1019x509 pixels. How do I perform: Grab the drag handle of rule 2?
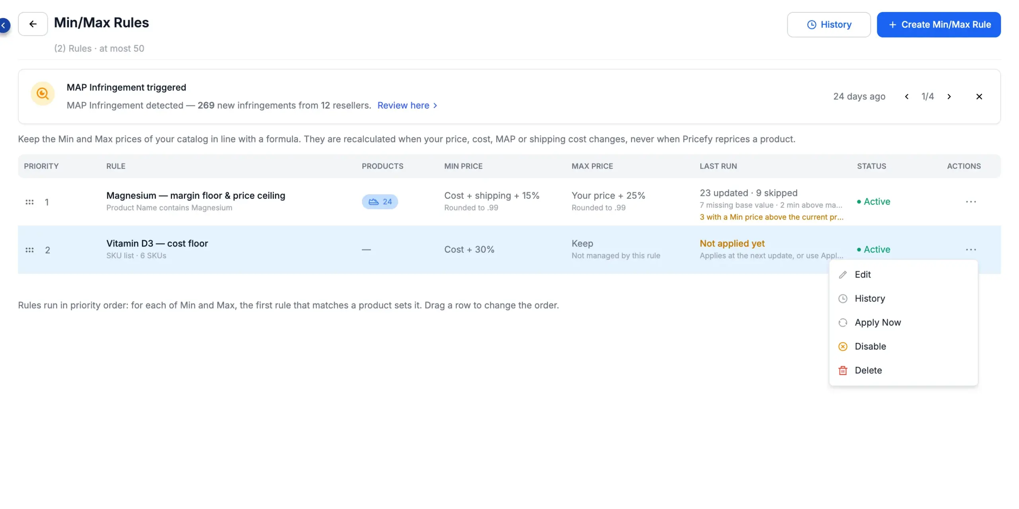29,250
